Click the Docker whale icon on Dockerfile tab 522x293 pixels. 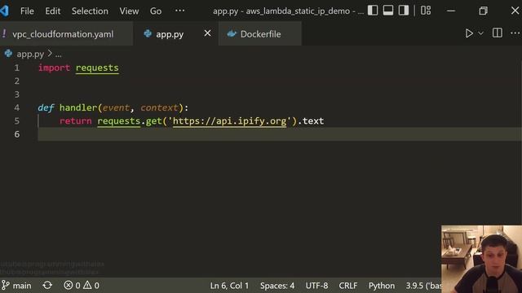click(232, 33)
